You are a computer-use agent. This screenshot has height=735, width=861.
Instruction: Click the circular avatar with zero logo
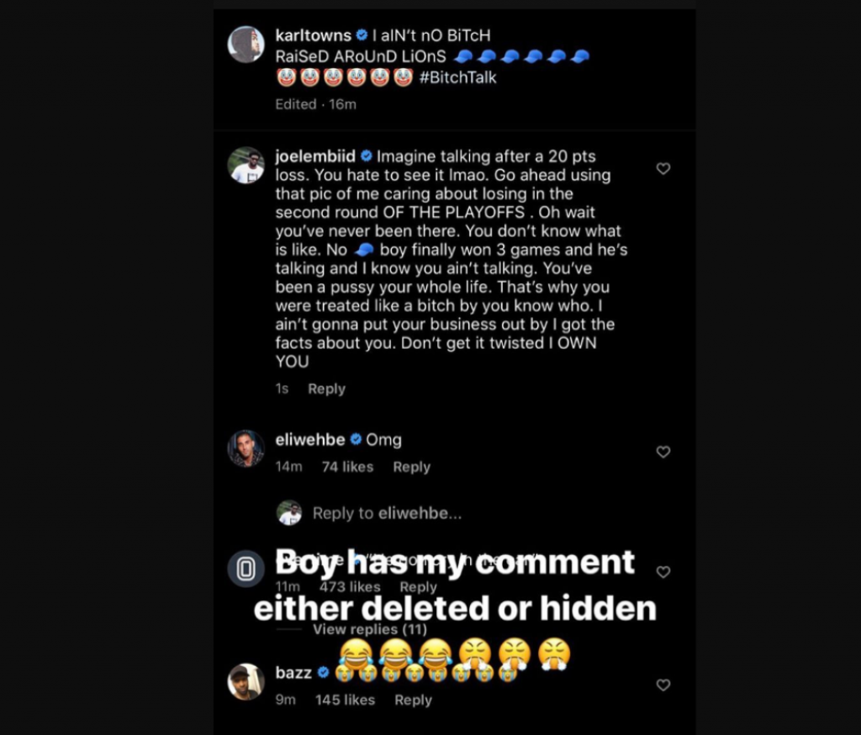[x=246, y=569]
